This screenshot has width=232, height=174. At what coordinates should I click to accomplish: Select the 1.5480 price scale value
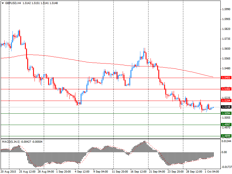click(226, 68)
